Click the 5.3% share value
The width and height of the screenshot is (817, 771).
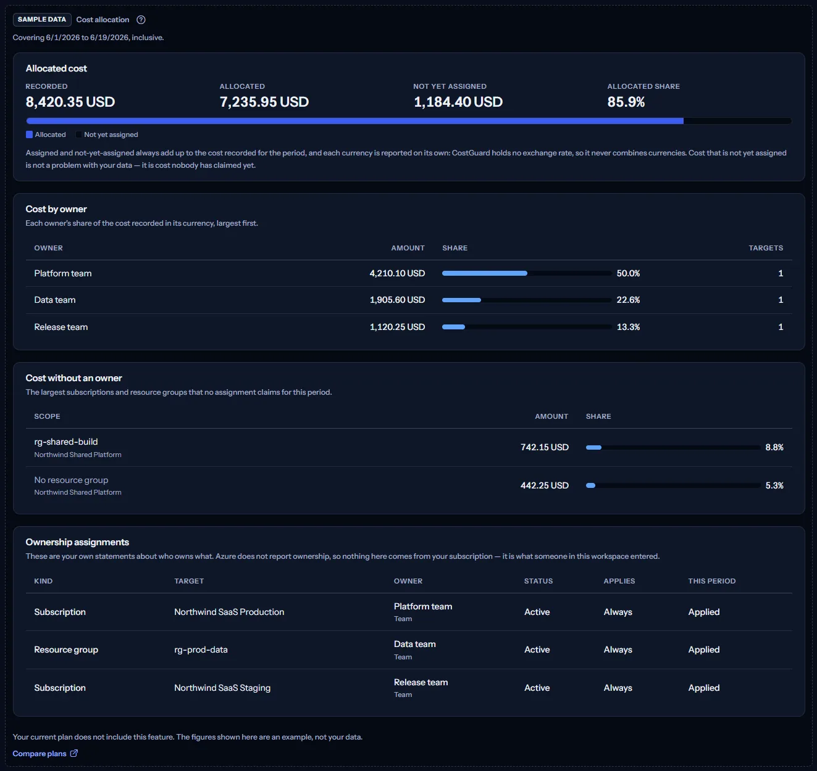[774, 485]
